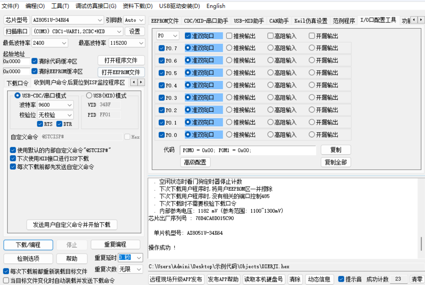Screen dimensions: 425x285
Task: Open the P0 port selector dropdown
Action: point(175,36)
